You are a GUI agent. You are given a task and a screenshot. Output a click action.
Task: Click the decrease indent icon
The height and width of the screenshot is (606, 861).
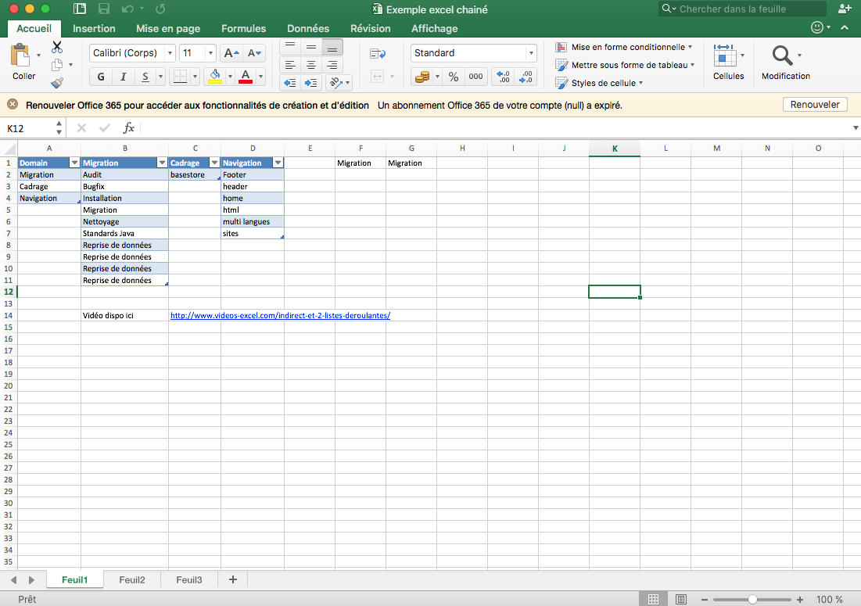(x=290, y=83)
